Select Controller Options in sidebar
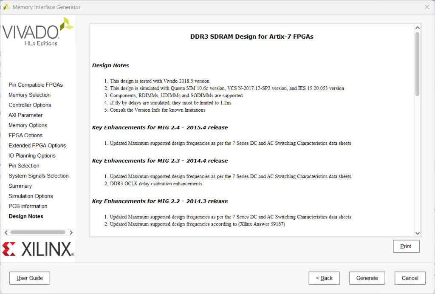Viewport: 435px width, 294px height. tap(30, 105)
